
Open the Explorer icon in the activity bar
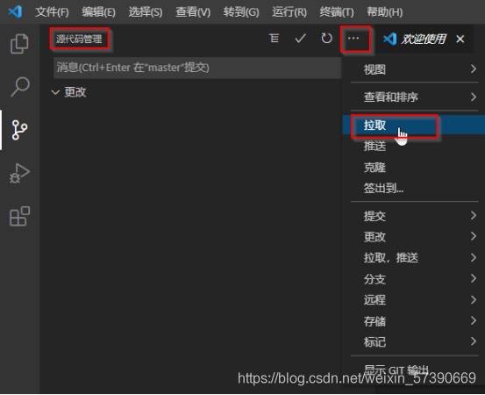click(19, 44)
